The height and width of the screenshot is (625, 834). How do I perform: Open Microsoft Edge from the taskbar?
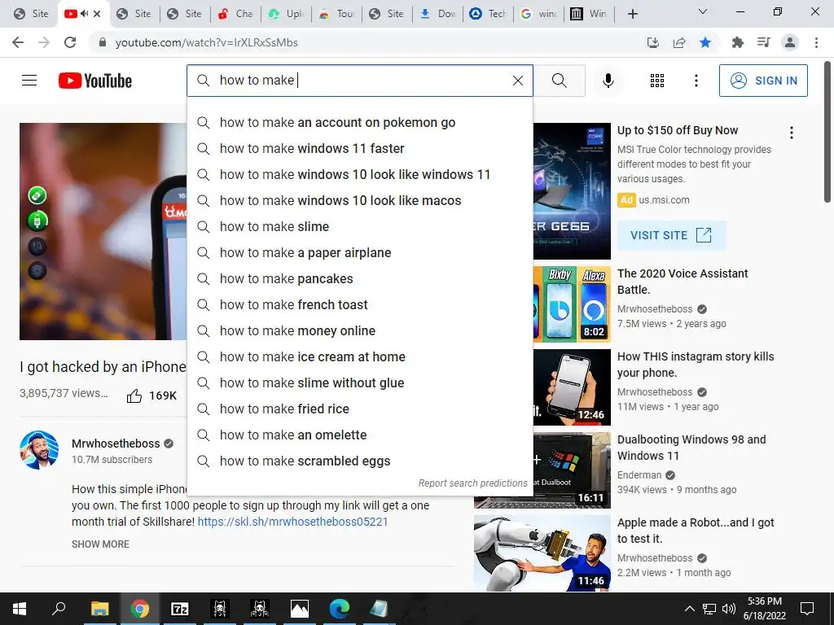(x=340, y=609)
